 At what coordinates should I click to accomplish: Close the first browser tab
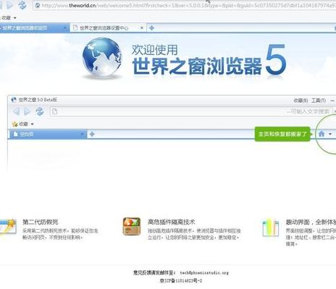[x=65, y=28]
